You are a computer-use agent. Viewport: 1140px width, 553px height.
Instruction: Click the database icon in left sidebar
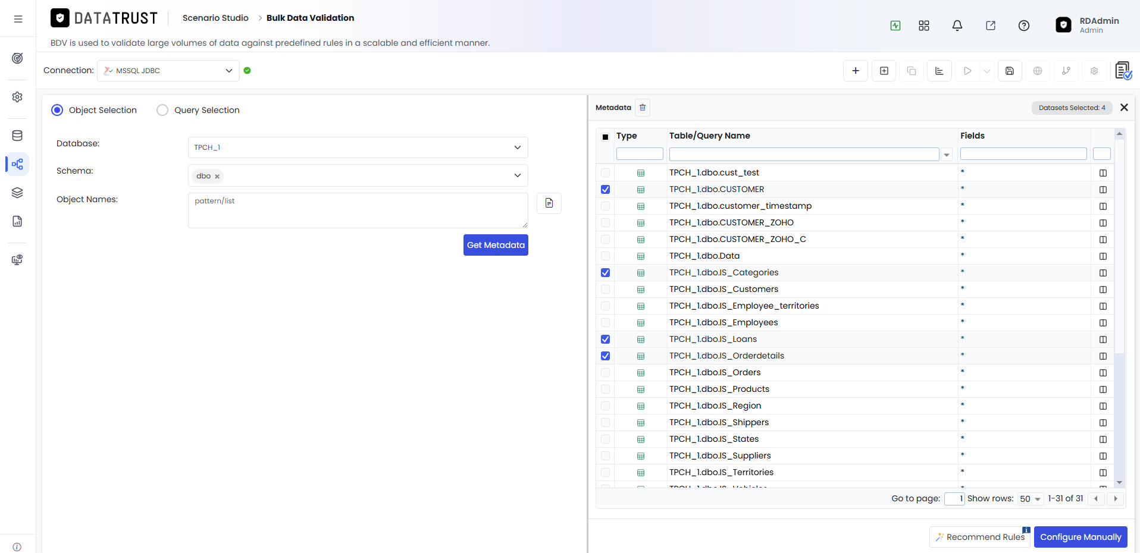pyautogui.click(x=17, y=136)
